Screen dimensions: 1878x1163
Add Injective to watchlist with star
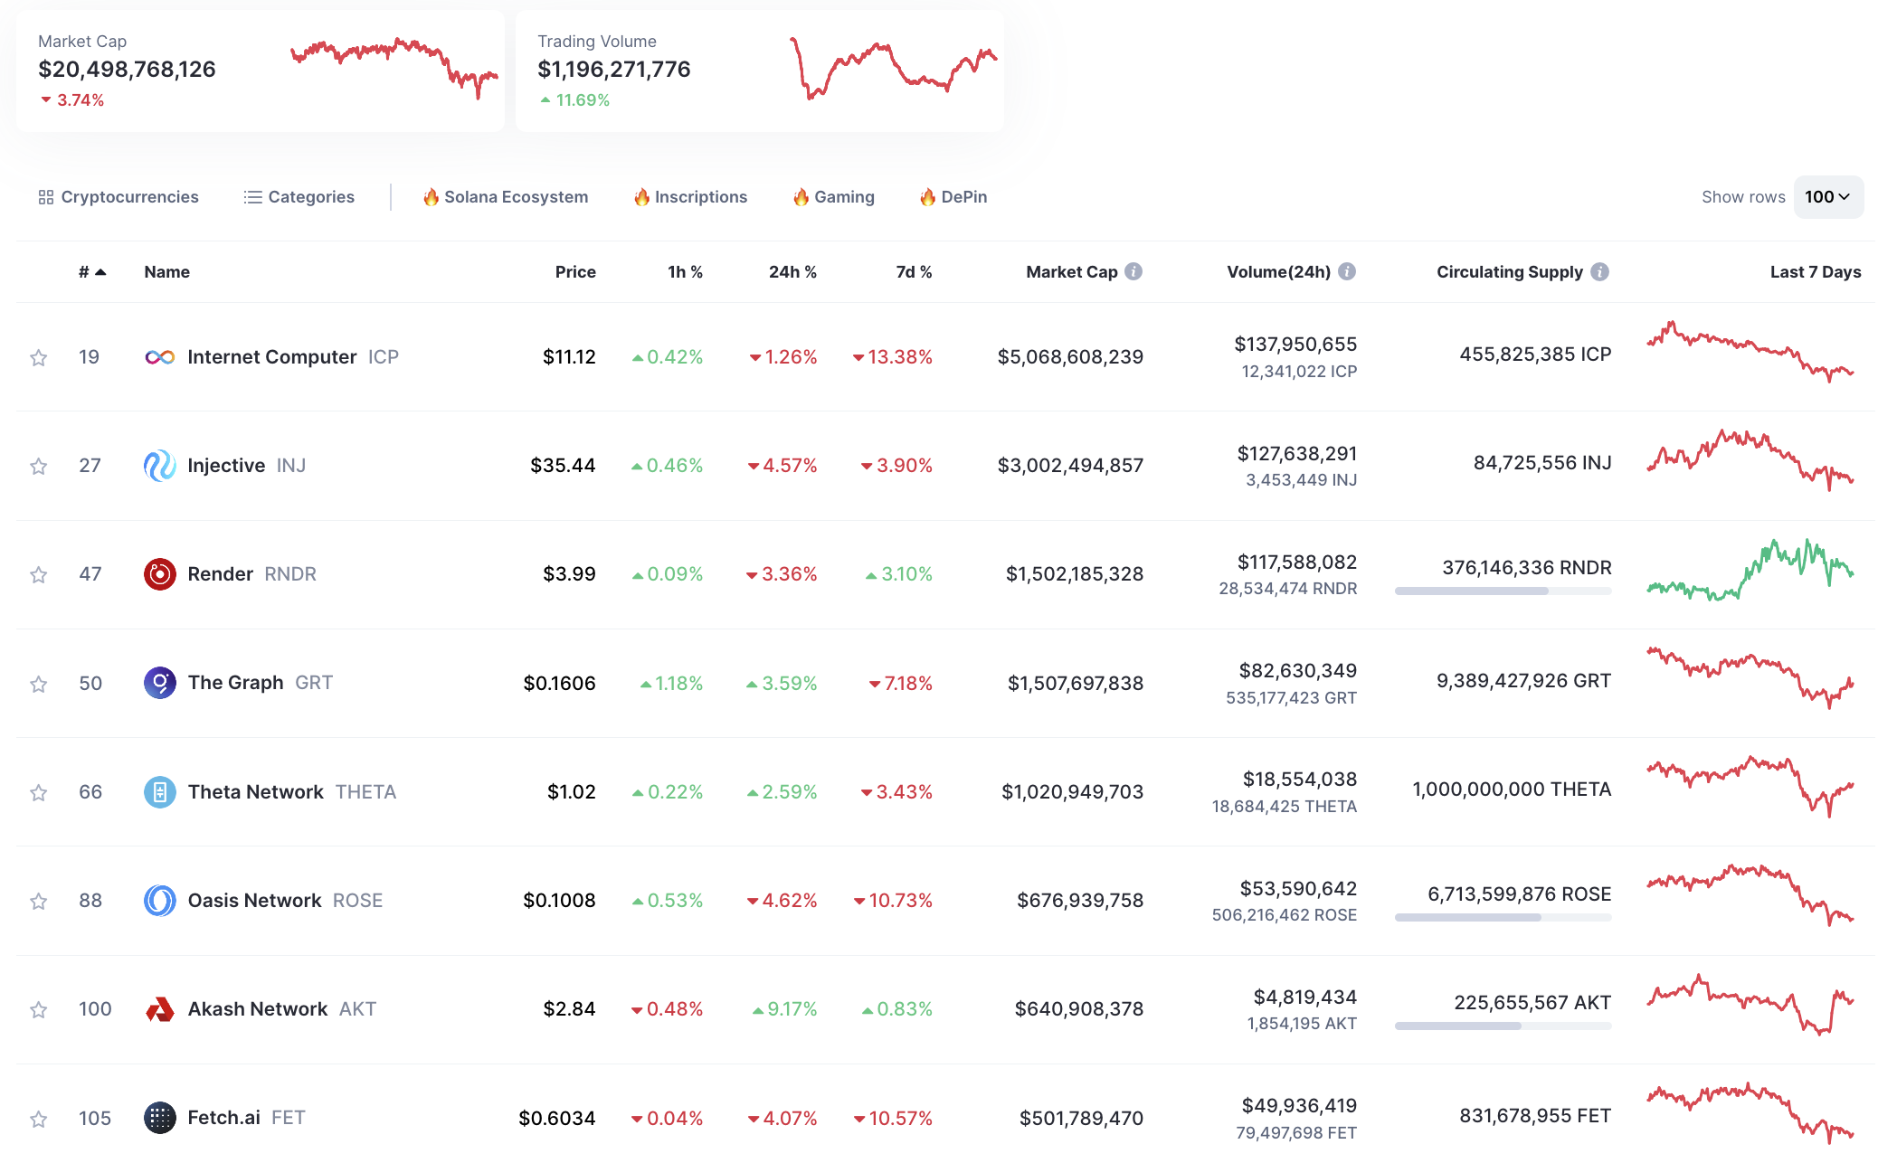(x=39, y=467)
